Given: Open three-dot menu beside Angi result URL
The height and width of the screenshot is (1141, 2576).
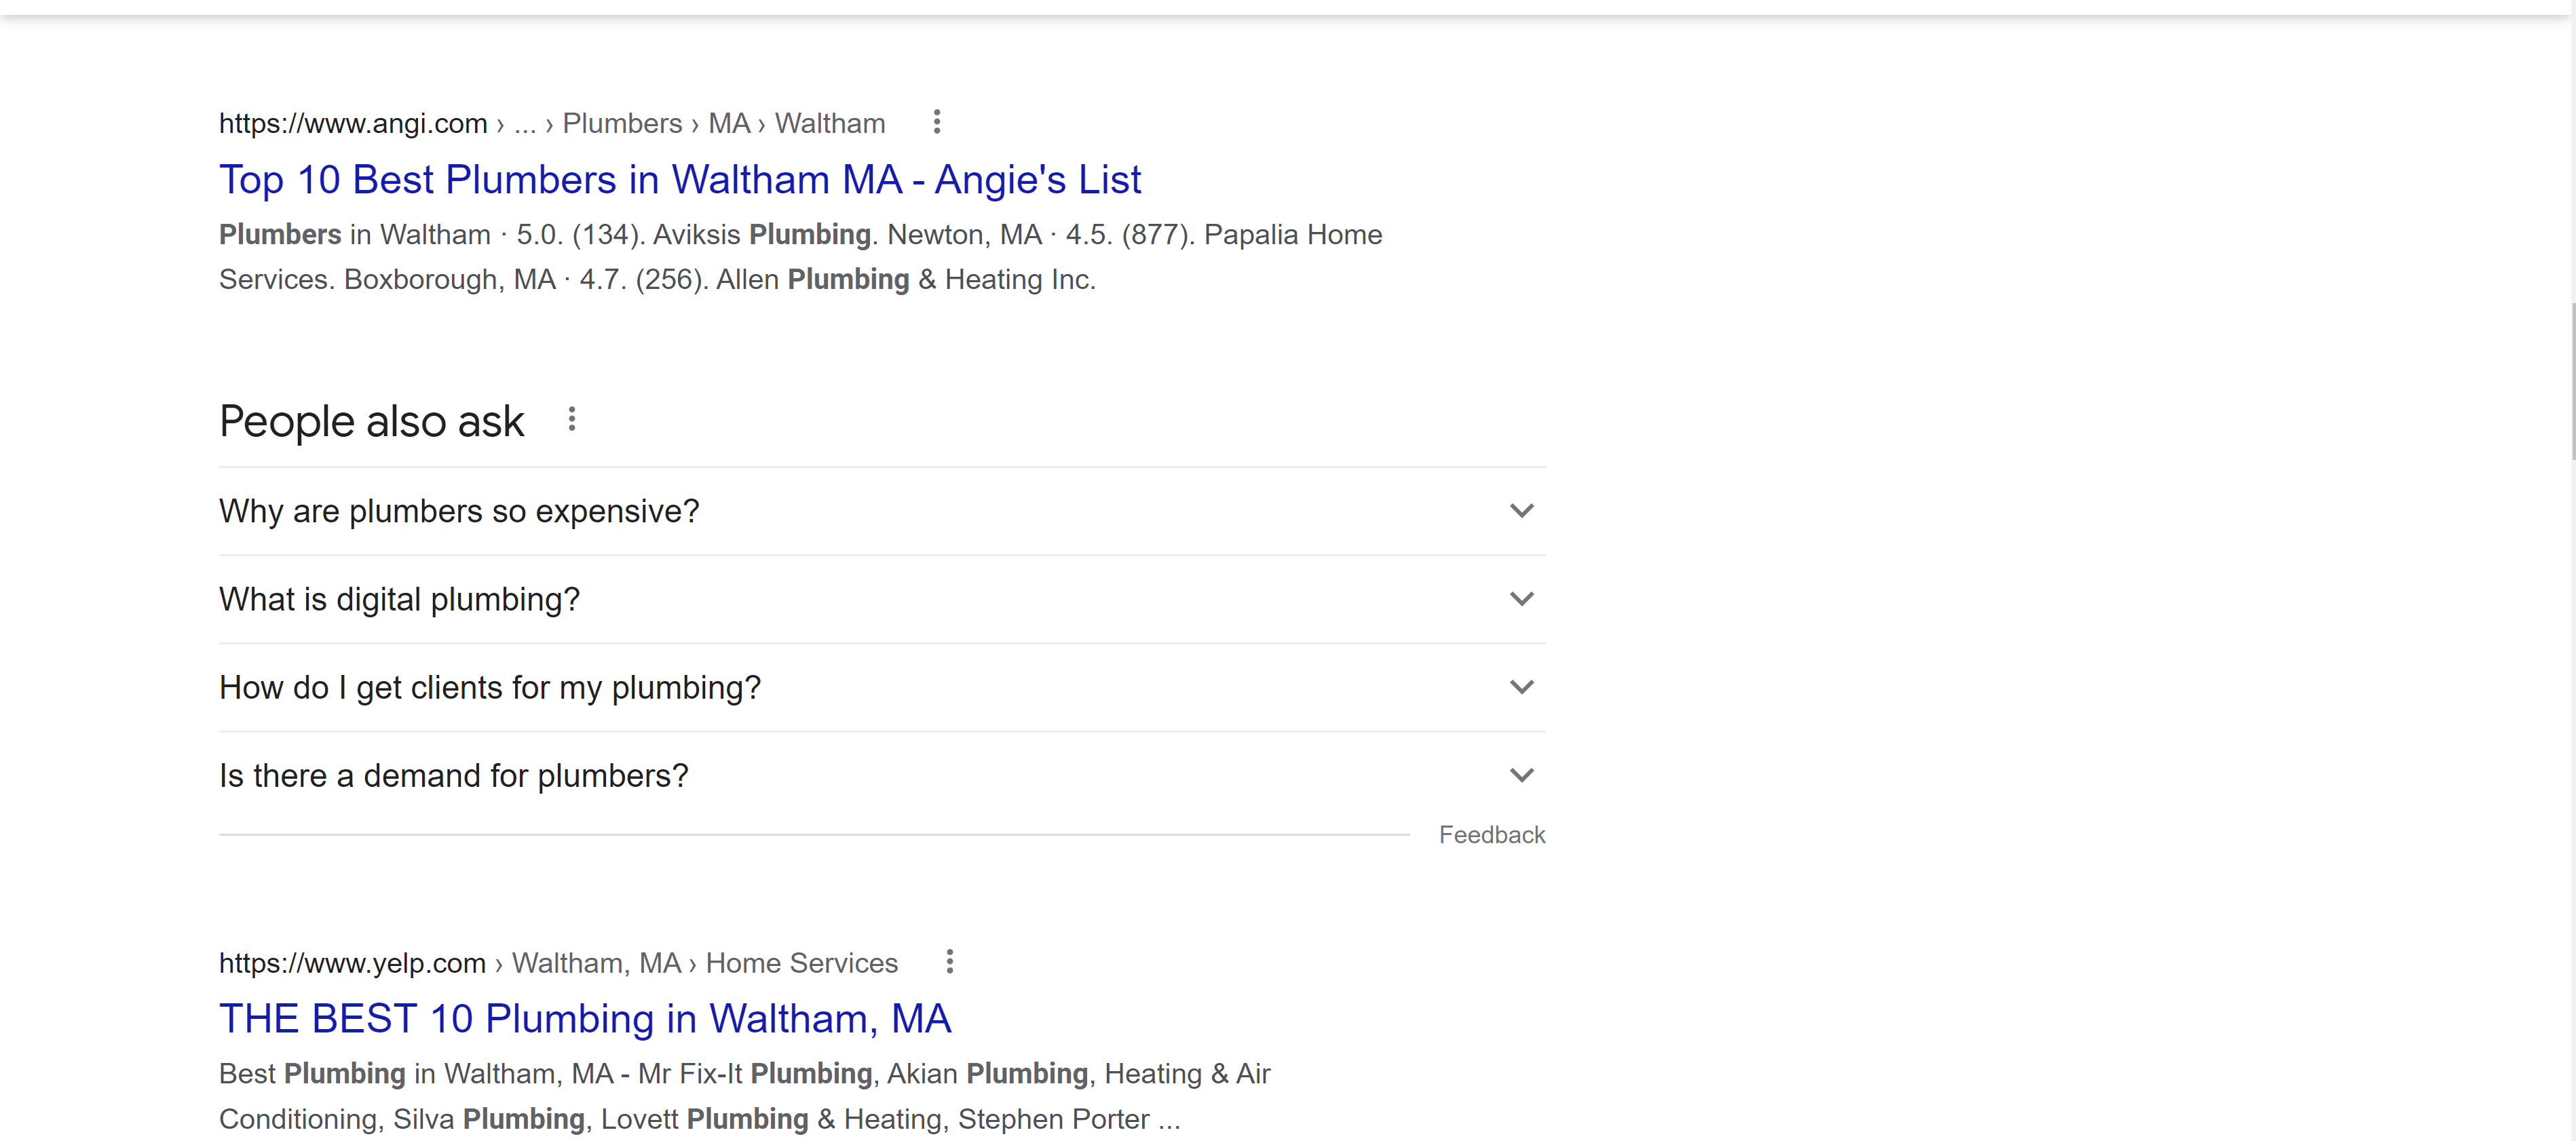Looking at the screenshot, I should click(x=936, y=122).
